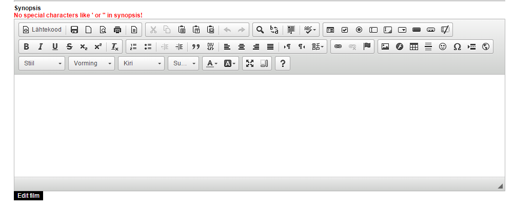Viewport: 514px width, 208px height.
Task: Insert an anchor with flag icon
Action: (367, 47)
